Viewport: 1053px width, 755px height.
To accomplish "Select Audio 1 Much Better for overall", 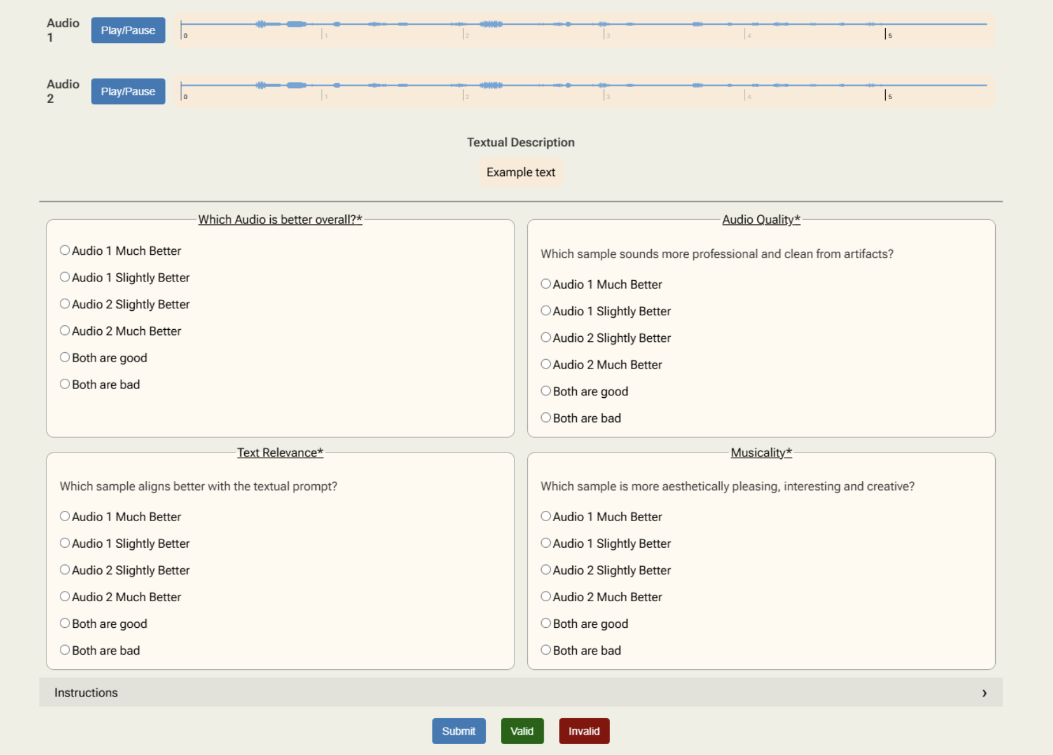I will click(x=65, y=250).
